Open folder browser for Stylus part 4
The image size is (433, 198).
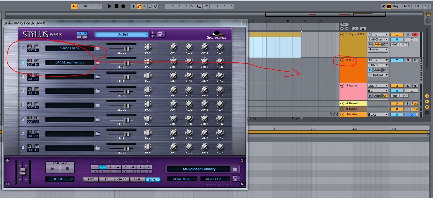[97, 91]
